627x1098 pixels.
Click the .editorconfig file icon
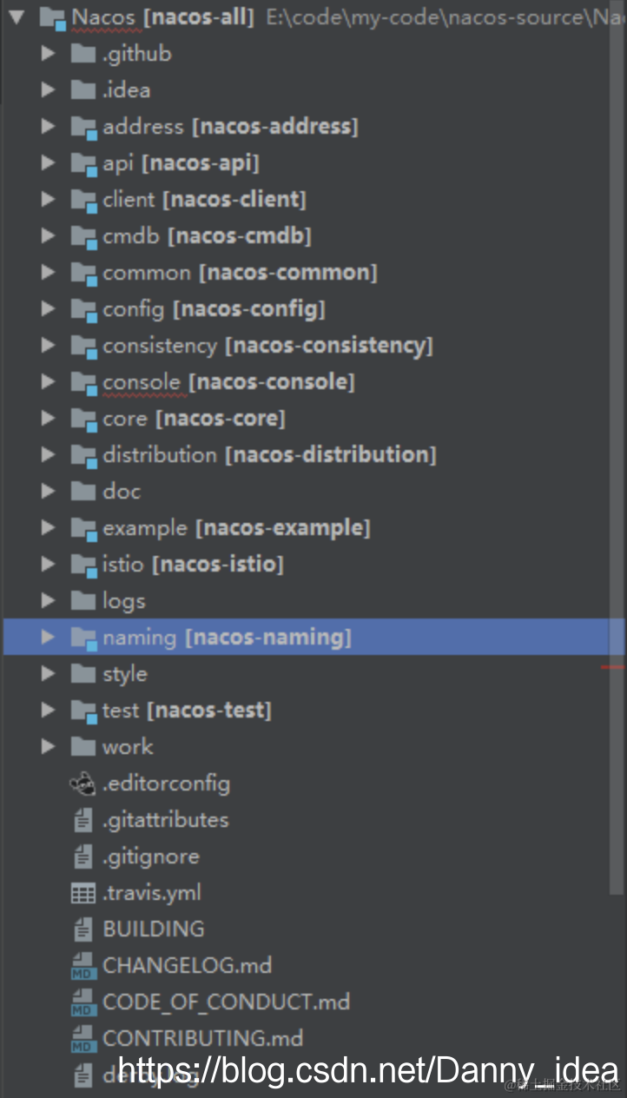82,783
